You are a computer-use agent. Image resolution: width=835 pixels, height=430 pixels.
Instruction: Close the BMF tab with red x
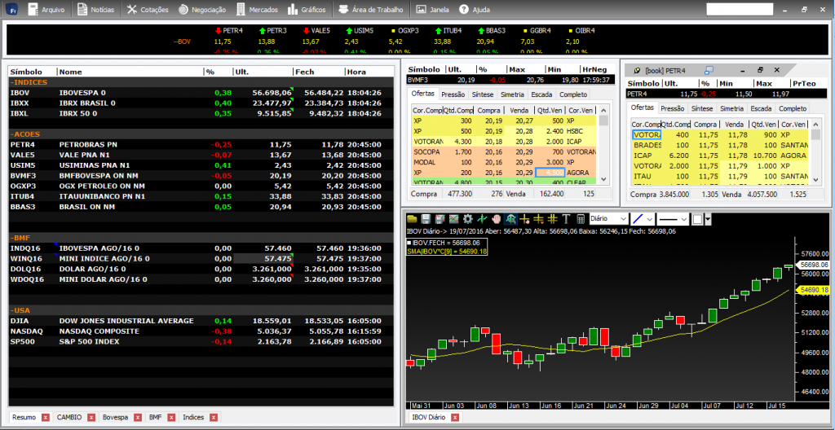[171, 417]
